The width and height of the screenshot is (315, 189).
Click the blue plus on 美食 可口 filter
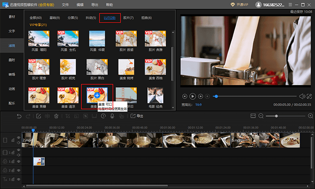coord(97,95)
